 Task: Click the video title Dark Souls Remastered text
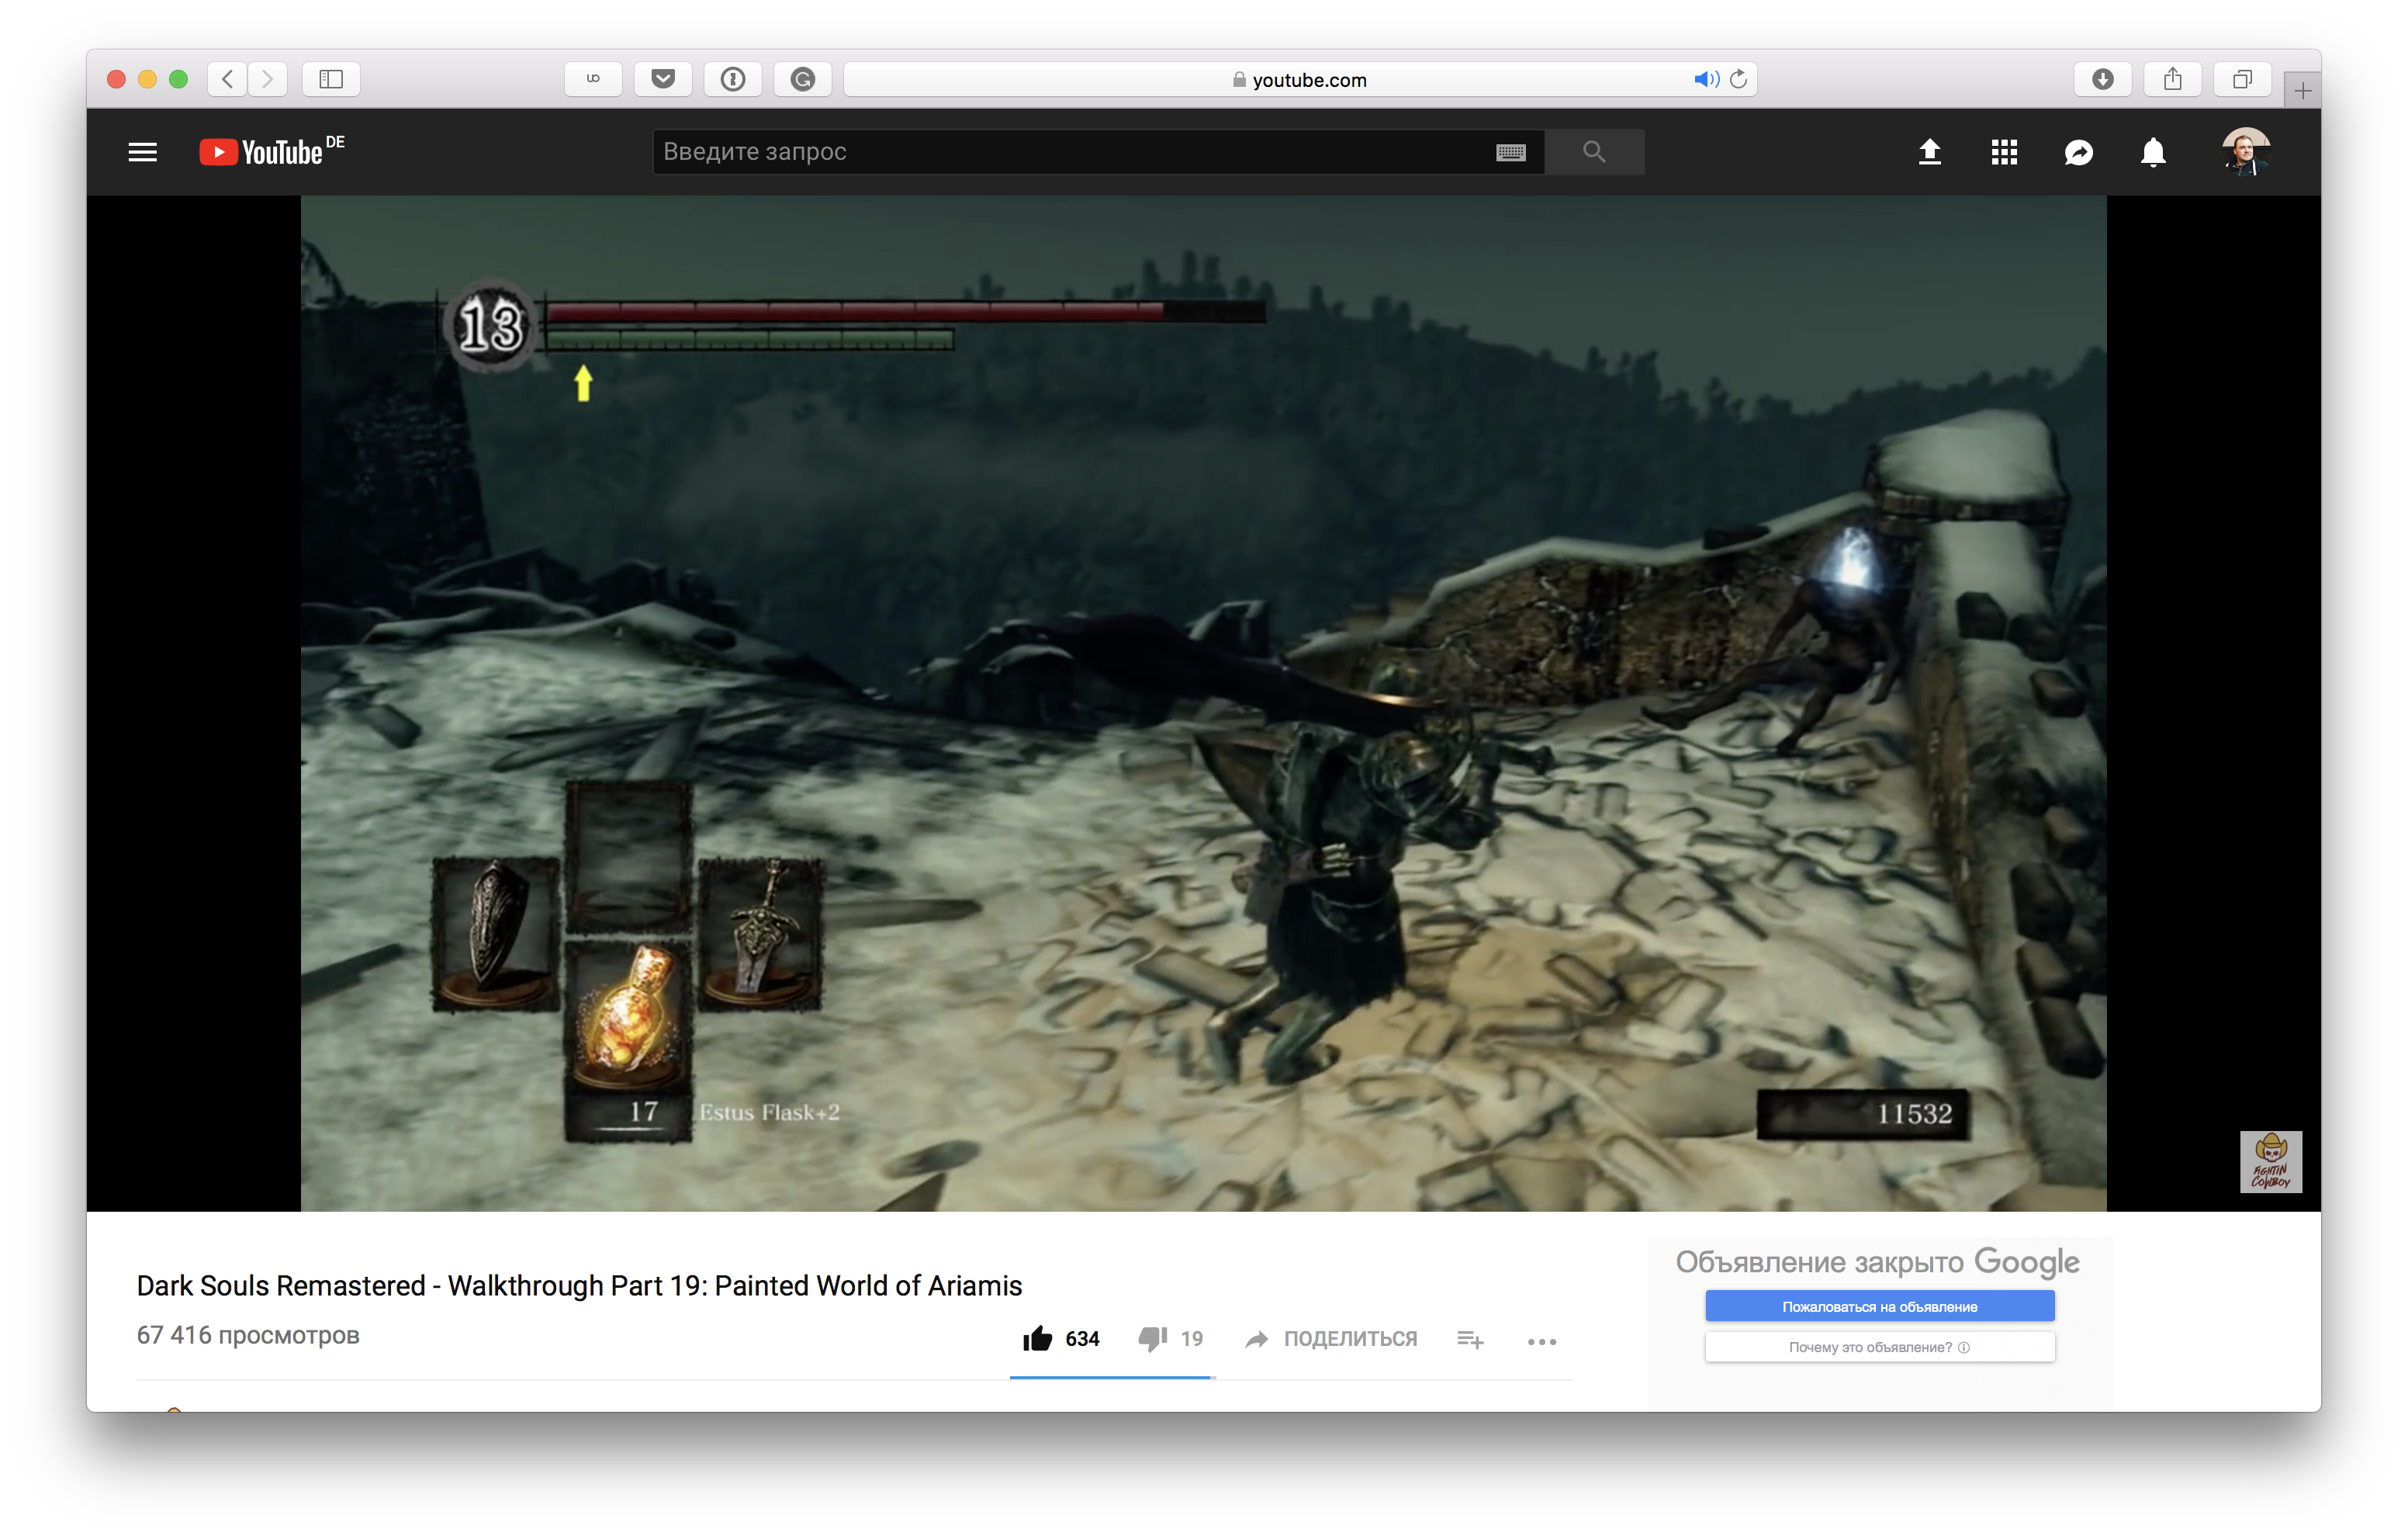[579, 1285]
